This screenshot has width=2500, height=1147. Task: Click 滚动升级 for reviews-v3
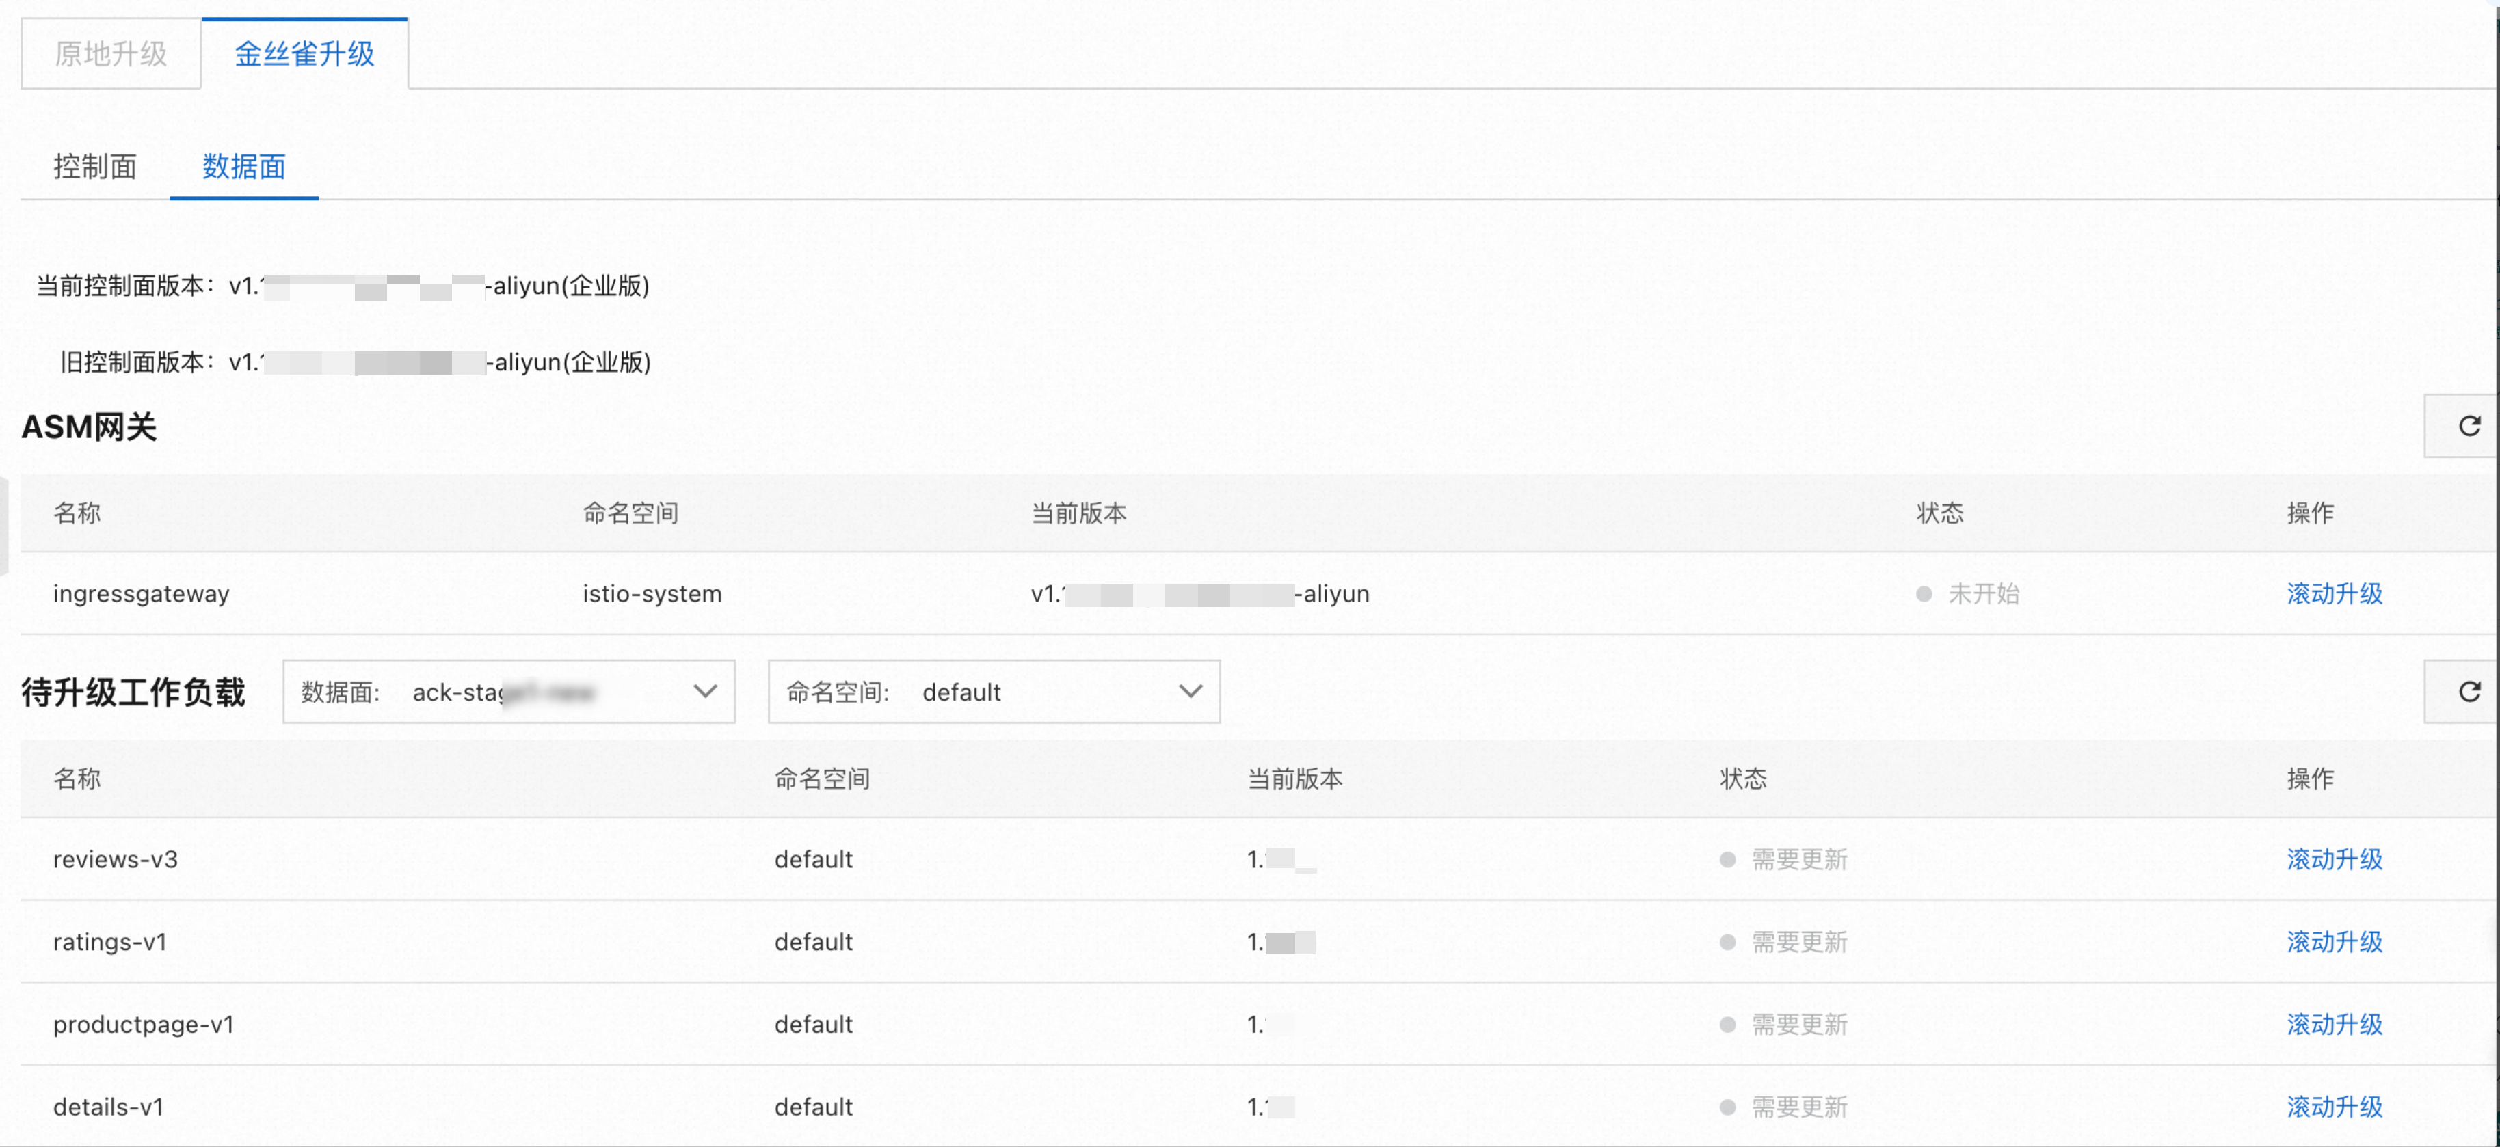[2334, 859]
